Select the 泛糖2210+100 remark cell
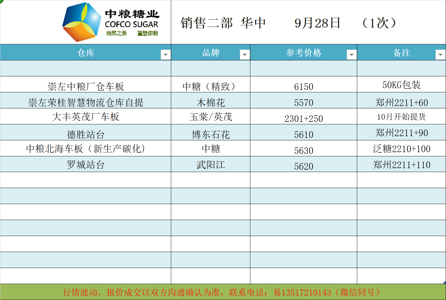The height and width of the screenshot is (300, 446). click(x=401, y=148)
